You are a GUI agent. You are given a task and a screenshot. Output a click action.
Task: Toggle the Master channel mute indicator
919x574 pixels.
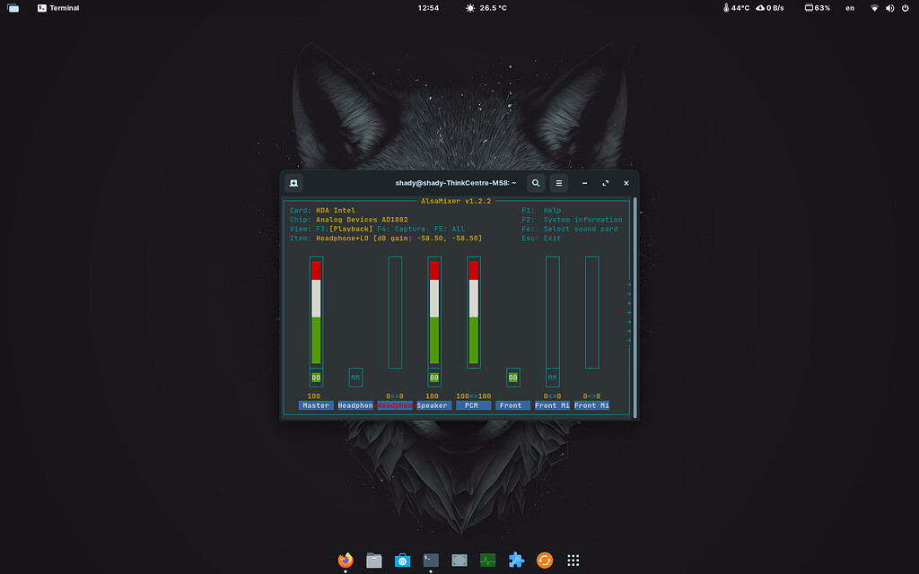[x=316, y=378]
